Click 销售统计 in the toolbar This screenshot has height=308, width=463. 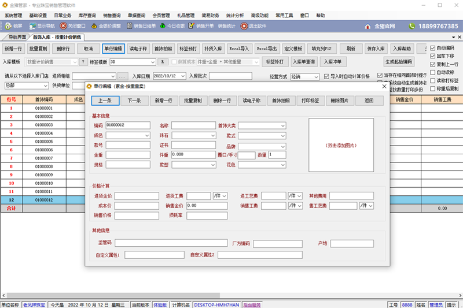tap(226, 26)
